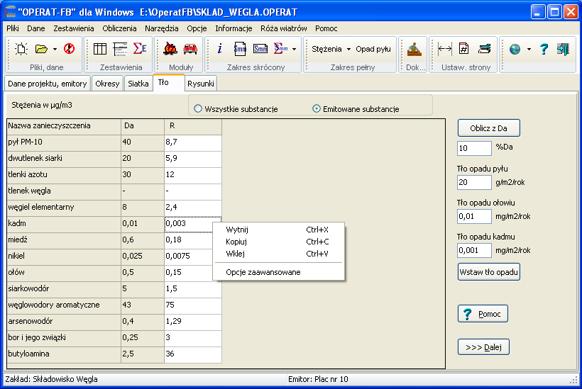This screenshot has width=582, height=389.
Task: Open the Róża wiatrów menu
Action: pos(284,28)
